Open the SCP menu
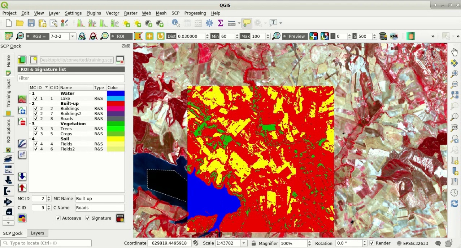This screenshot has height=248, width=461. (175, 13)
